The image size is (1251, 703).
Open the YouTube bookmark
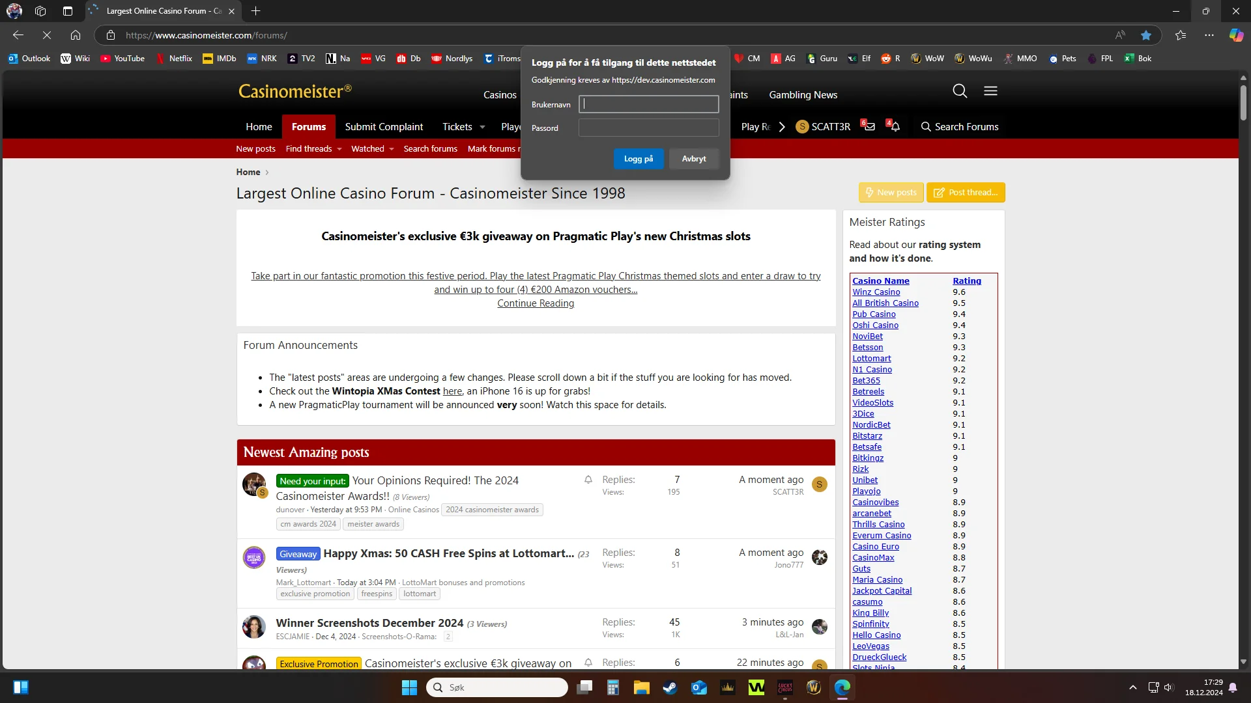pos(122,59)
